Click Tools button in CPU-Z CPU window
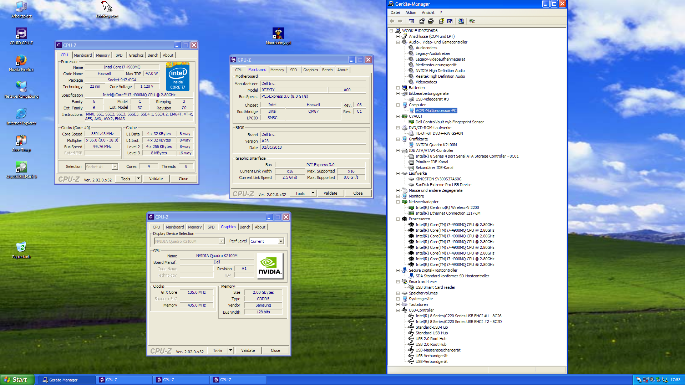The image size is (685, 385). [x=126, y=179]
